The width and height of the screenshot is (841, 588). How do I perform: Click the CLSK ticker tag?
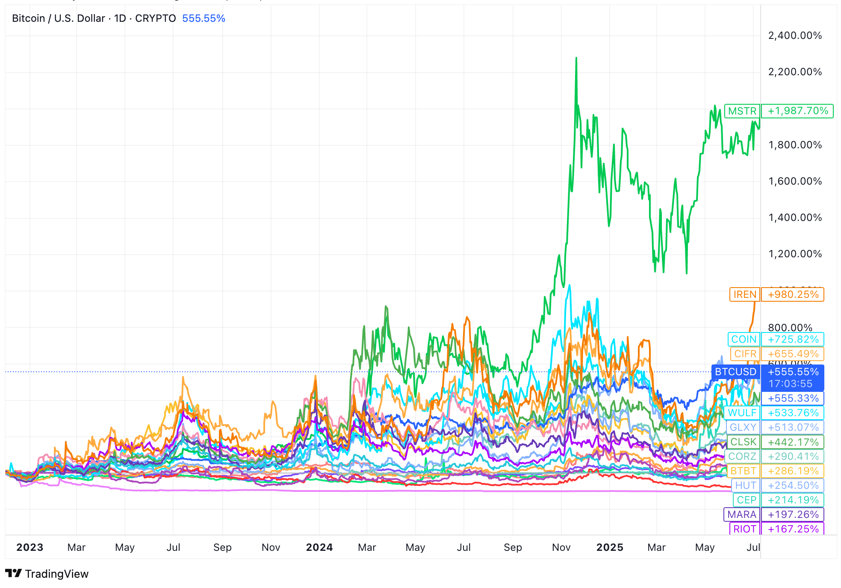coord(743,442)
